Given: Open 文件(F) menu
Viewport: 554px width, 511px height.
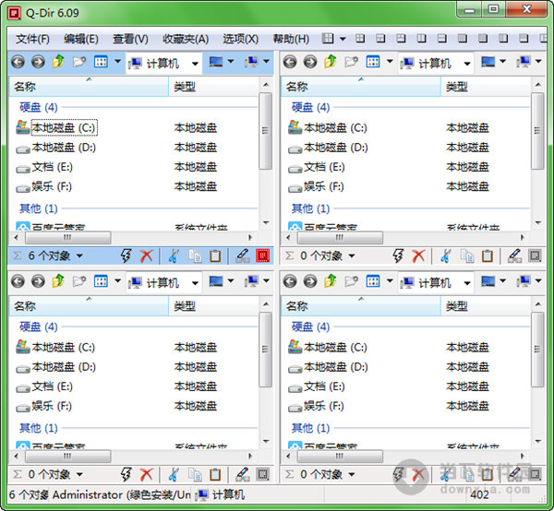Looking at the screenshot, I should pyautogui.click(x=32, y=39).
